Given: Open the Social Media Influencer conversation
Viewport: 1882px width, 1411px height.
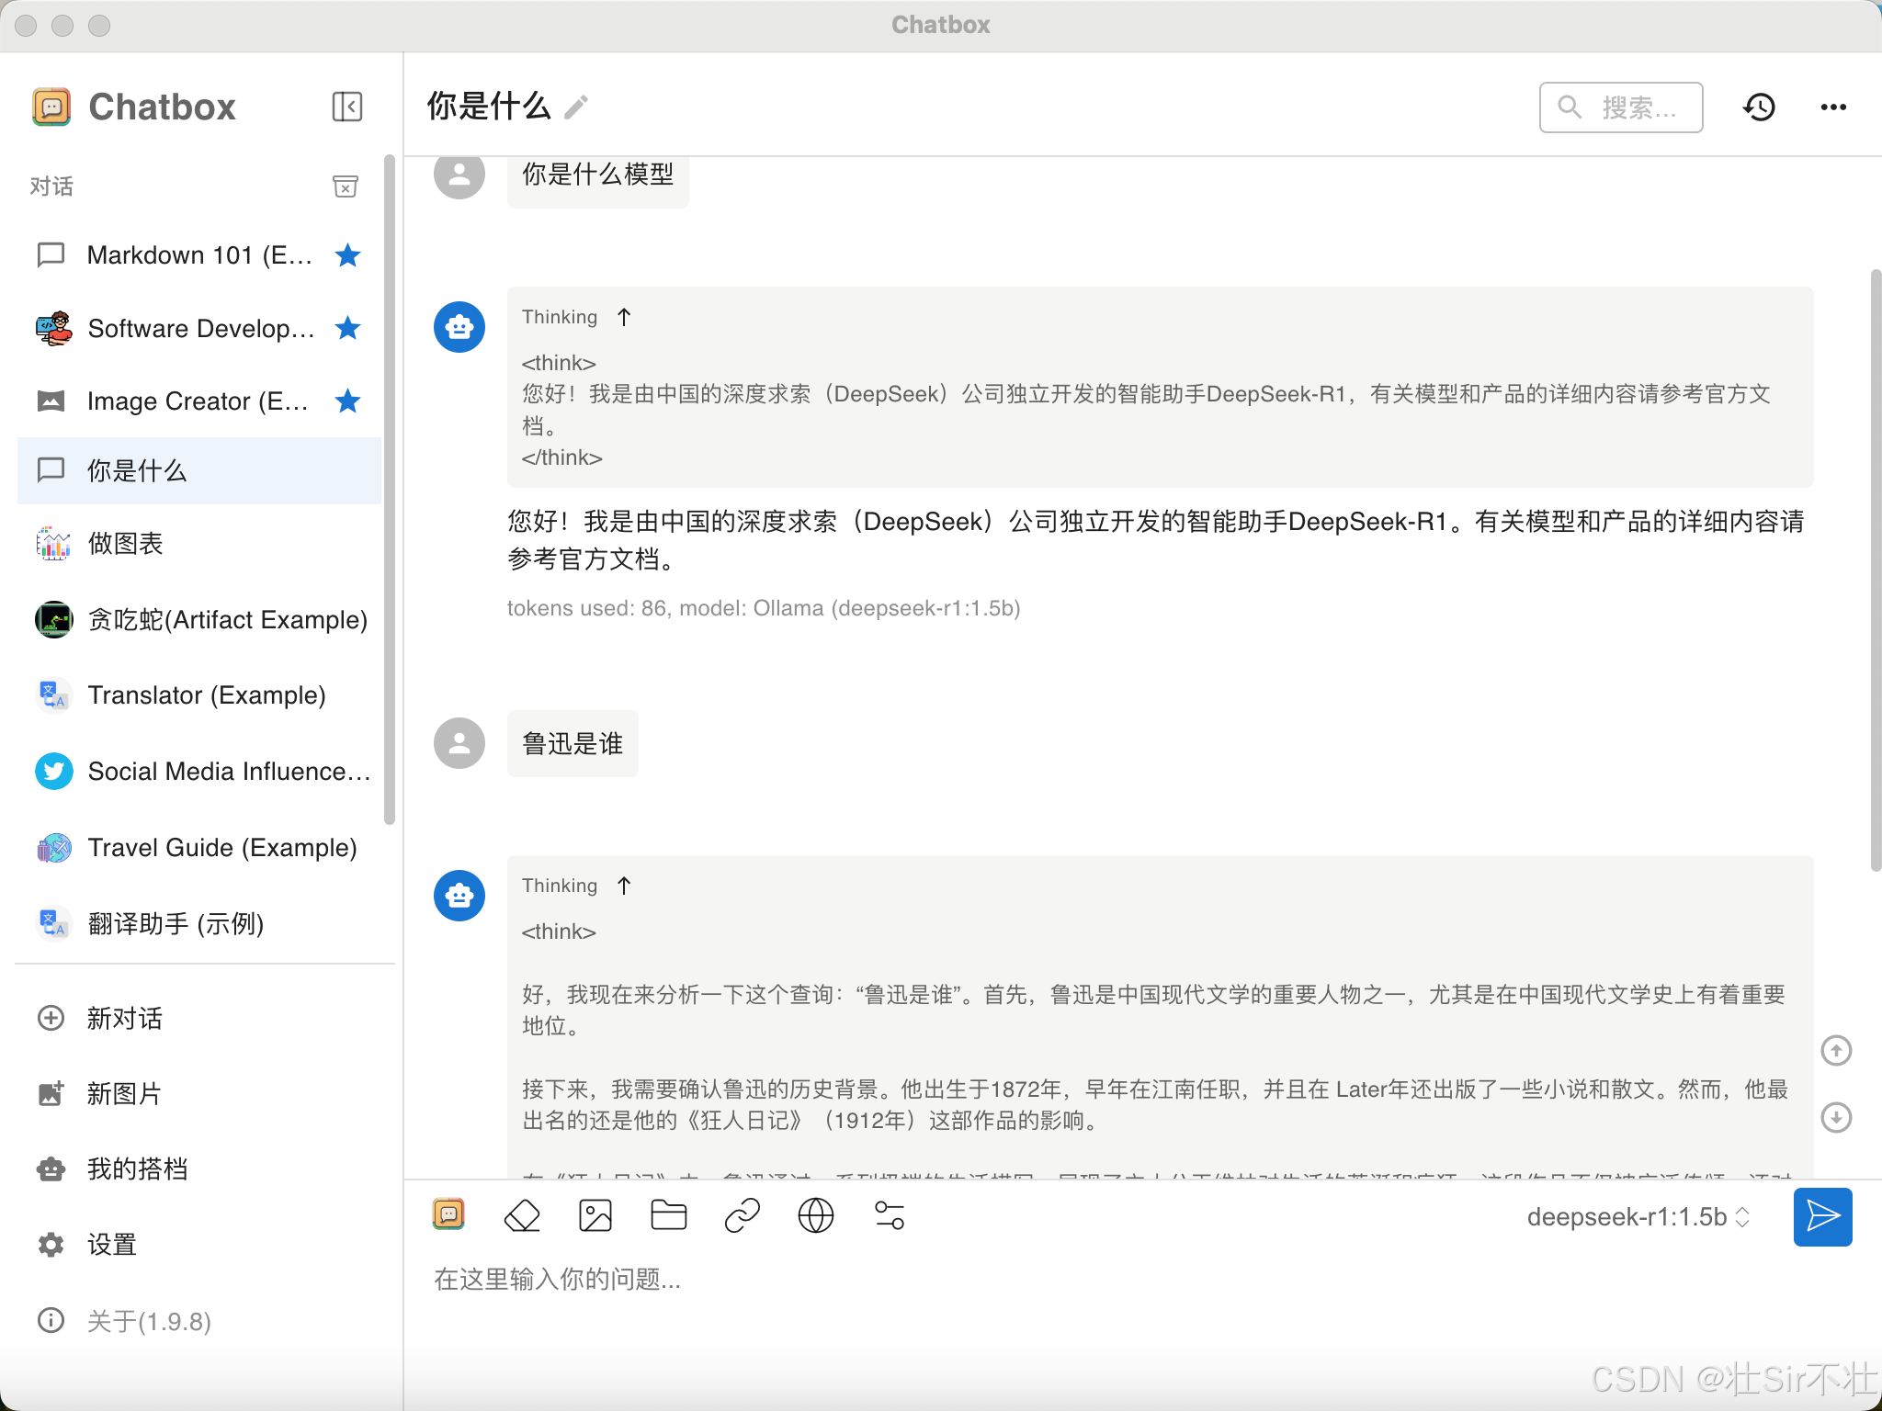Looking at the screenshot, I should tap(198, 771).
